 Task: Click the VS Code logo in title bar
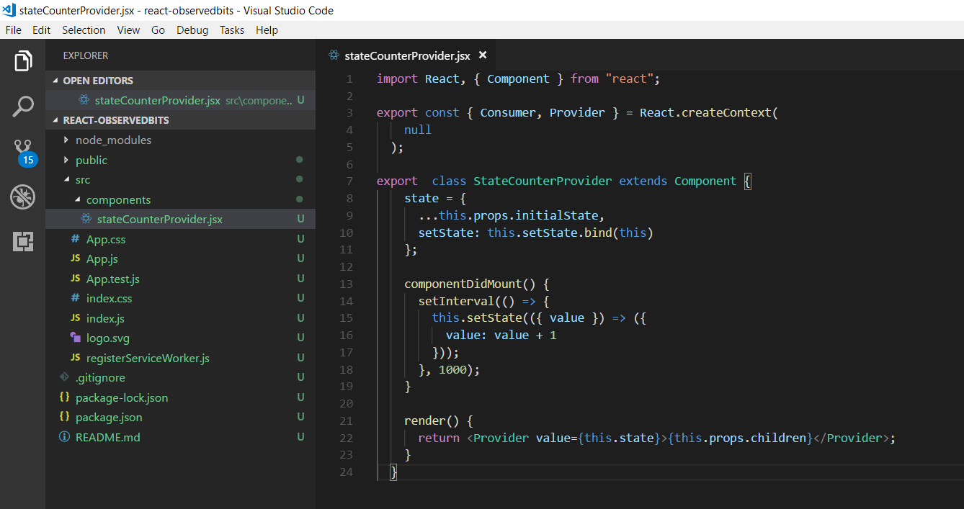(x=9, y=10)
